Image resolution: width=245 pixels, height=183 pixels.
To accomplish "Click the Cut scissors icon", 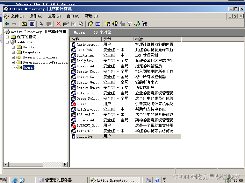I will tap(41, 24).
